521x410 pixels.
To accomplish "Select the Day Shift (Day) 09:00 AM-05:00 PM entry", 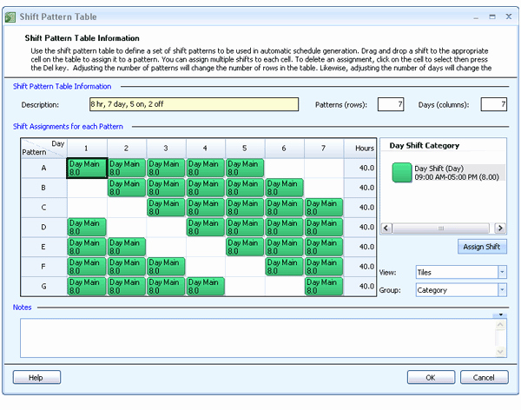I will tap(457, 173).
